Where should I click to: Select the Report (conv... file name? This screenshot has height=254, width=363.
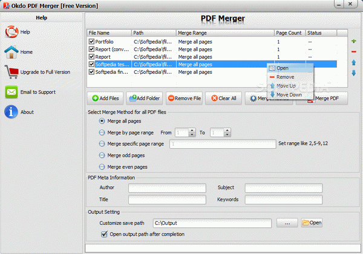point(112,49)
